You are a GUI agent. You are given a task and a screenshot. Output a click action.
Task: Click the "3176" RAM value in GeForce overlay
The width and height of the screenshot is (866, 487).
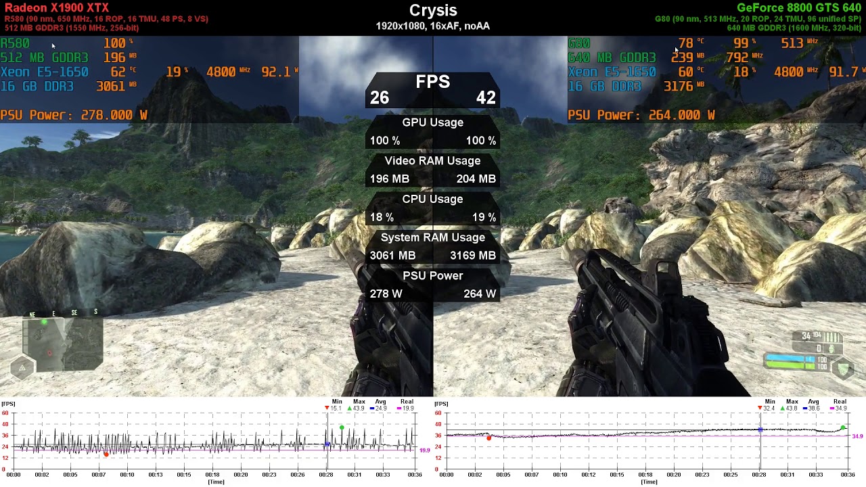pos(679,87)
